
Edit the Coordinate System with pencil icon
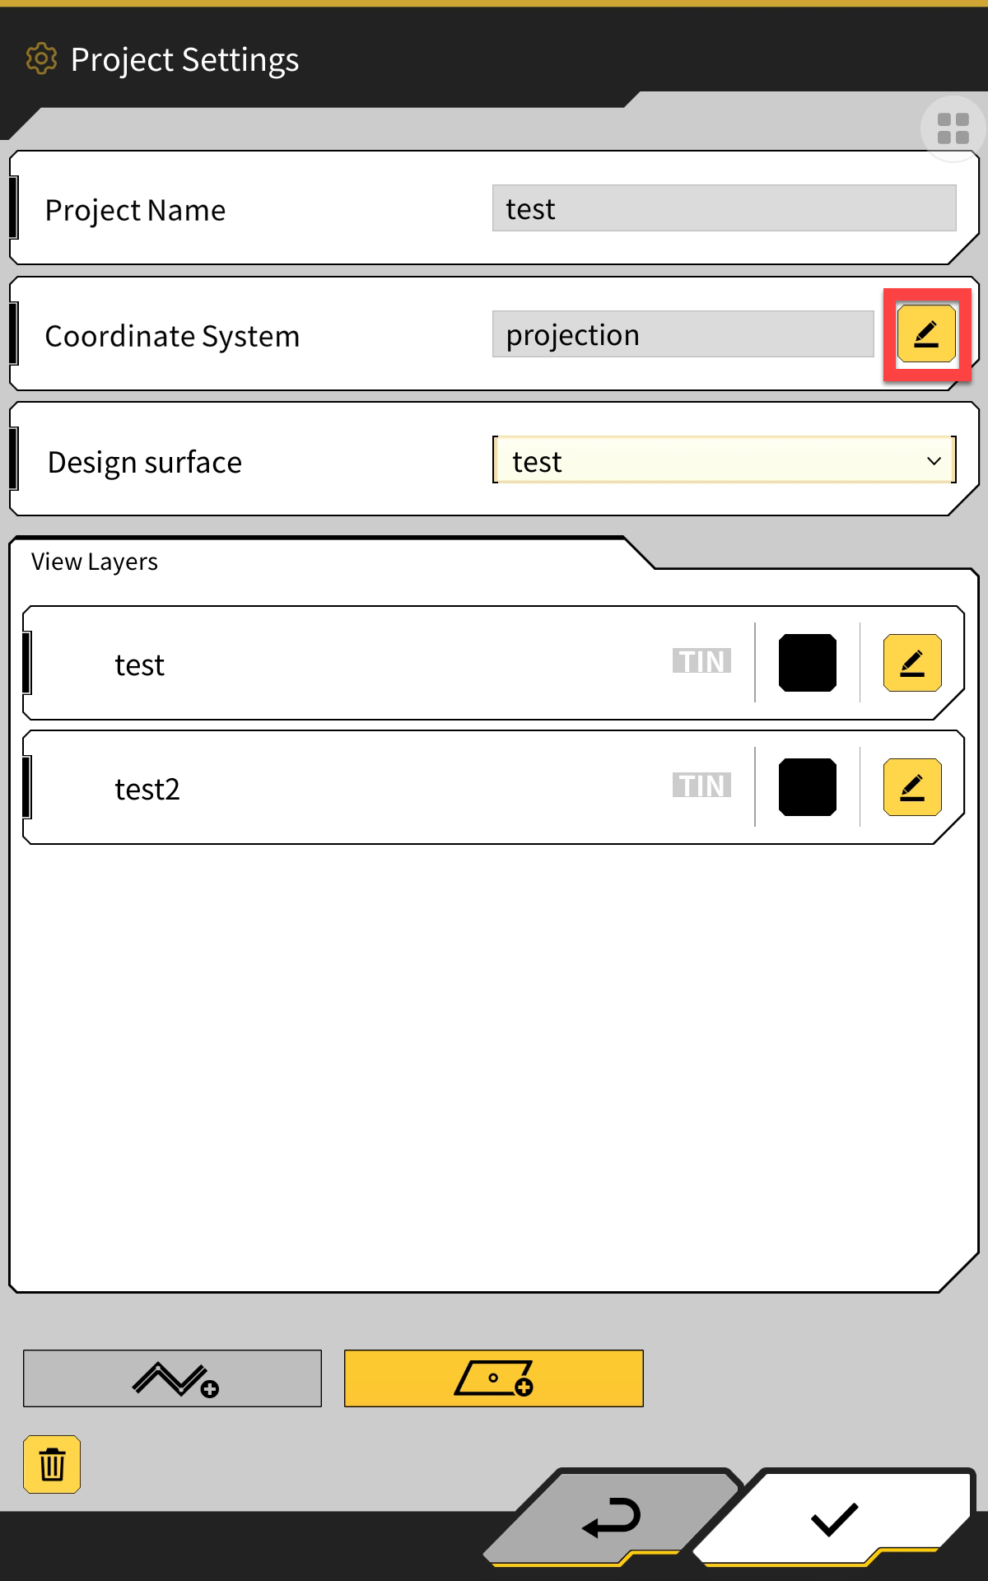point(926,333)
